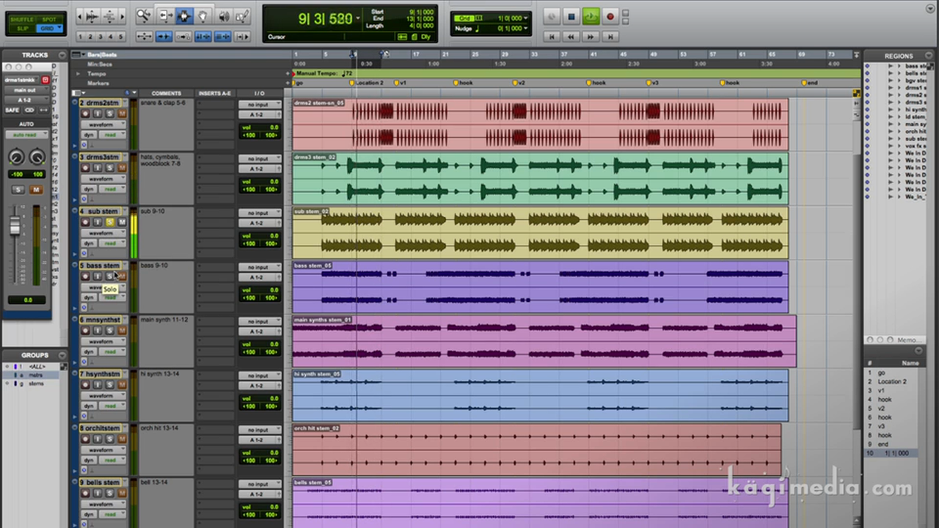939x528 pixels.
Task: Click the channel volume fader handle
Action: click(x=15, y=227)
